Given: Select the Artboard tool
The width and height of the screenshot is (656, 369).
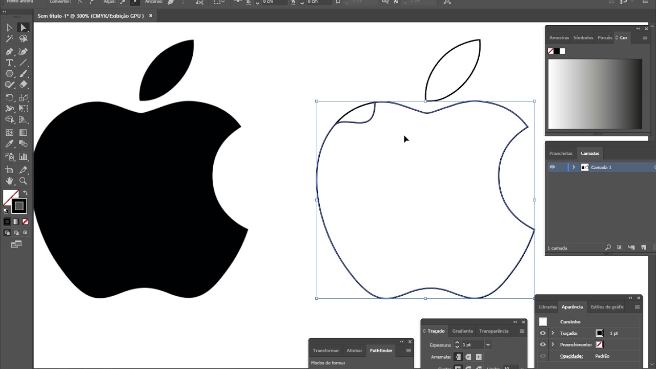Looking at the screenshot, I should 9,170.
